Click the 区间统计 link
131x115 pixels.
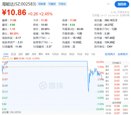point(110,54)
